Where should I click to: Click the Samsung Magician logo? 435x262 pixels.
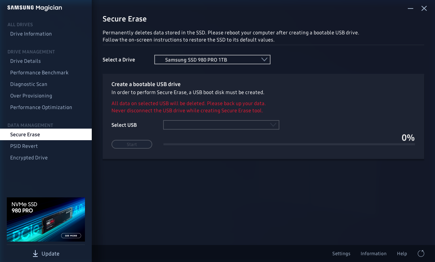tap(35, 8)
